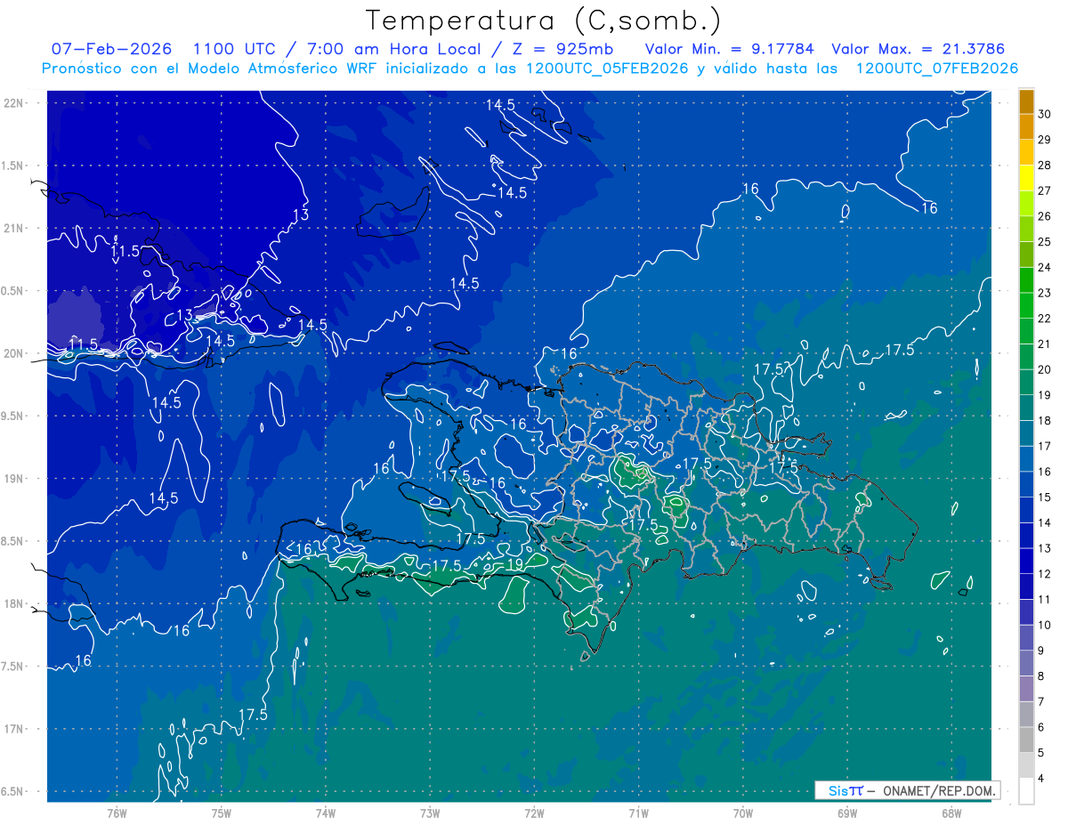Screen dimensions: 1068x825
Task: Click the "75W" longitude axis label
Action: (221, 813)
